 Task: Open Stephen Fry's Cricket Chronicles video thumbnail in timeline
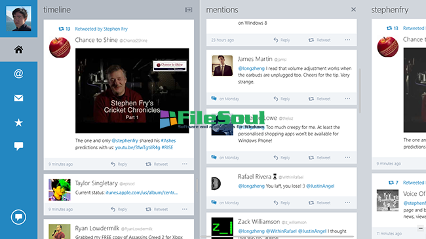pyautogui.click(x=132, y=90)
